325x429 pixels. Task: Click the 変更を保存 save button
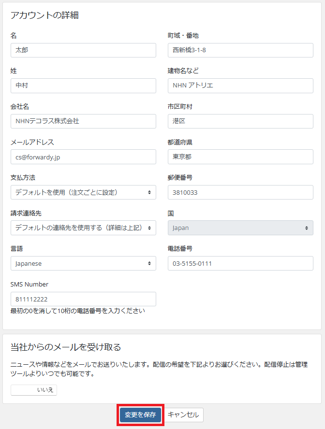click(x=140, y=415)
